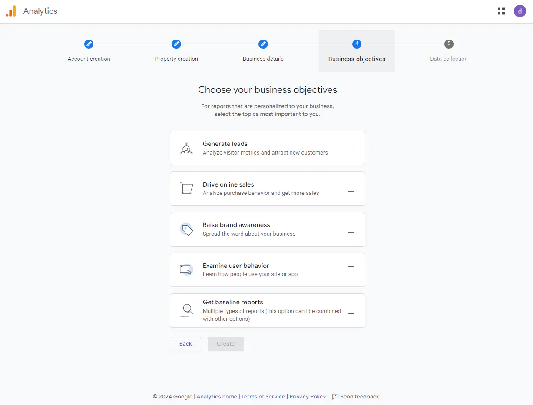Tick the Raise brand awareness checkbox
The image size is (533, 405).
351,229
